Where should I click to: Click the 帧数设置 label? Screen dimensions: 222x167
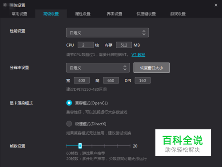tap(17, 146)
